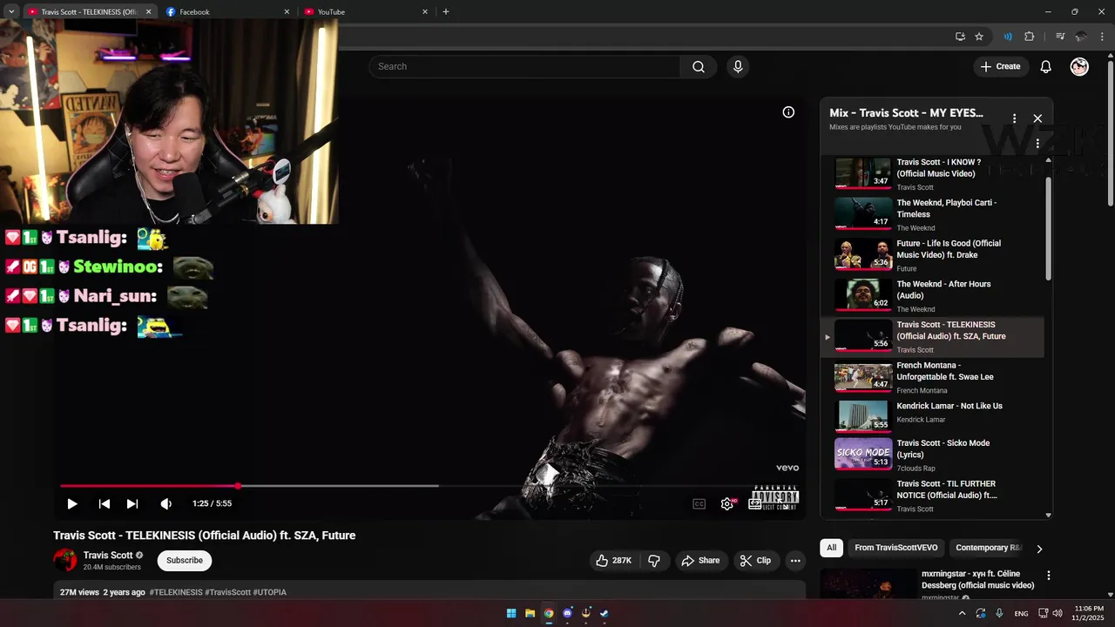Create a Clip of the video
The image size is (1115, 627).
(x=756, y=561)
